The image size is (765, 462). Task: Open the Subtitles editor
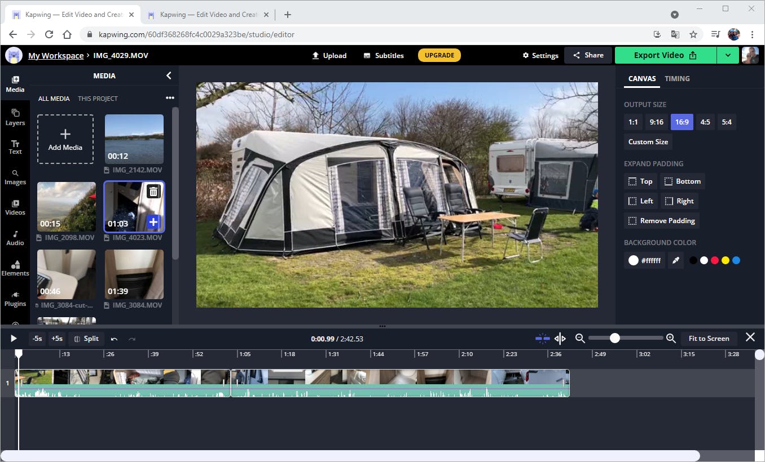click(384, 55)
